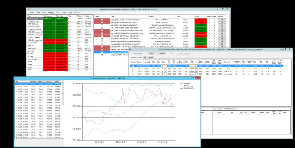Click Edit for l-pooling_f499690d strategy

(222, 41)
